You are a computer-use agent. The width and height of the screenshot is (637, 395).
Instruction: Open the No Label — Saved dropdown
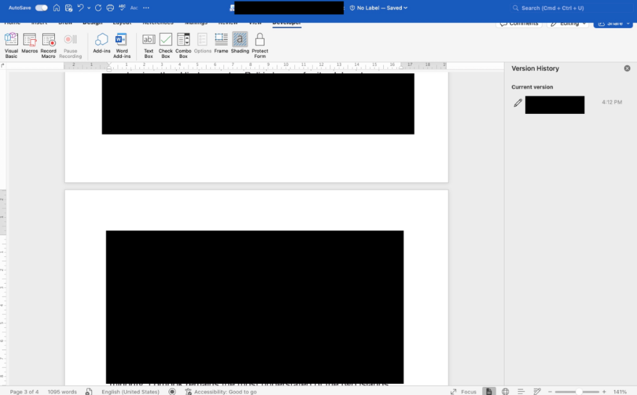379,7
